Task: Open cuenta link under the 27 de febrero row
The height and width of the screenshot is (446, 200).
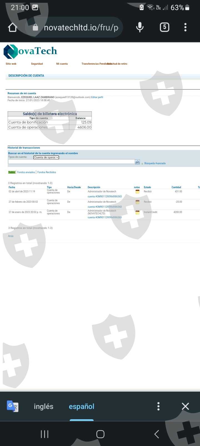Action: coord(105,207)
